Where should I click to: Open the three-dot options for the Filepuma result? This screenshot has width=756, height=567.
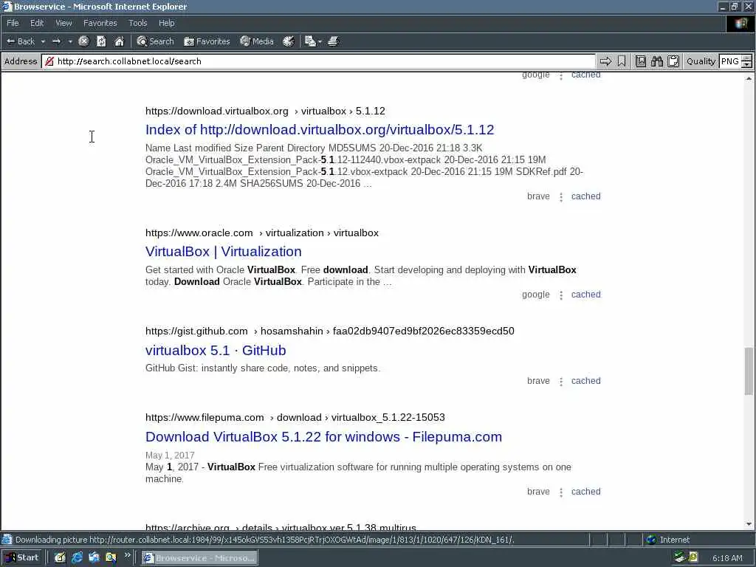pos(561,492)
